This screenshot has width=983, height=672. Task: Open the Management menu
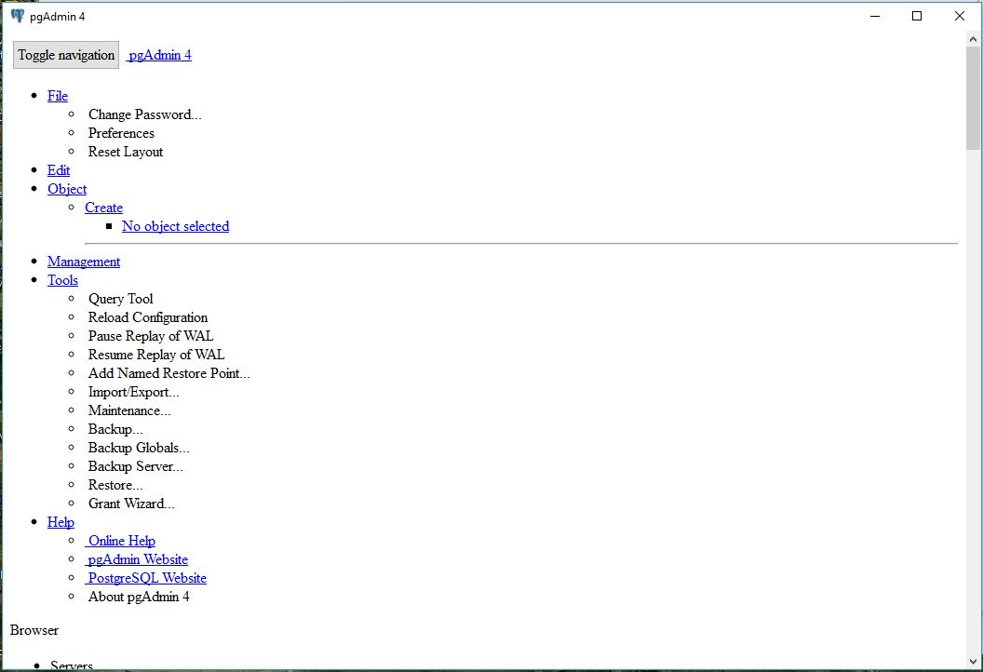click(x=84, y=262)
